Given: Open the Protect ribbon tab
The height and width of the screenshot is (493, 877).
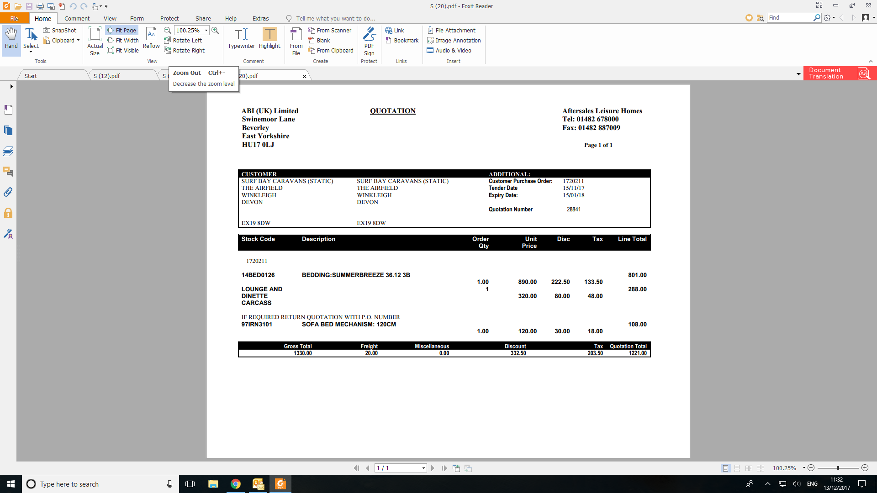Looking at the screenshot, I should click(x=169, y=18).
